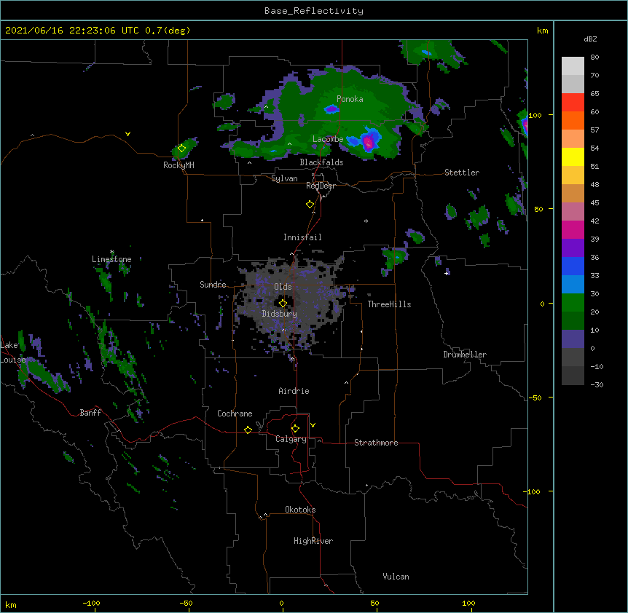This screenshot has height=613, width=628.
Task: Click the asterisk marker above Limestone label
Action: (111, 252)
